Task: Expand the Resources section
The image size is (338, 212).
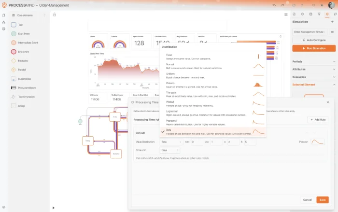Action: [x=314, y=77]
